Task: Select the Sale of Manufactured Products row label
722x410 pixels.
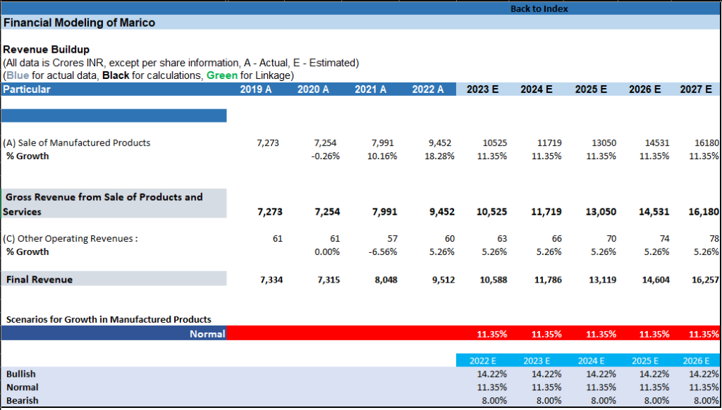Action: click(76, 143)
